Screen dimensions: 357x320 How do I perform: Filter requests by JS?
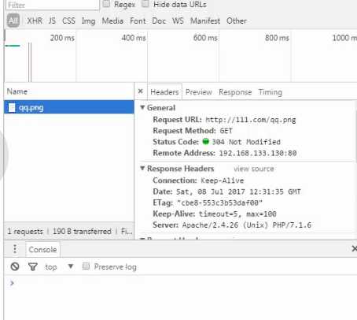[52, 20]
